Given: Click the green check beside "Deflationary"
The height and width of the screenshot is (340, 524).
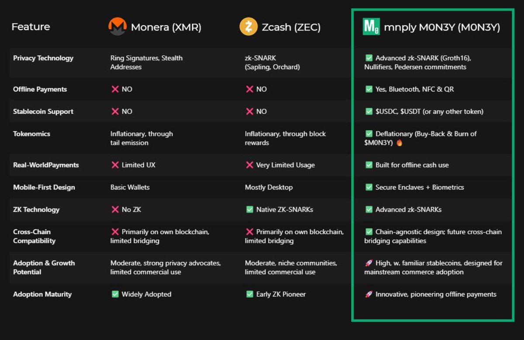Looking at the screenshot, I should click(369, 134).
